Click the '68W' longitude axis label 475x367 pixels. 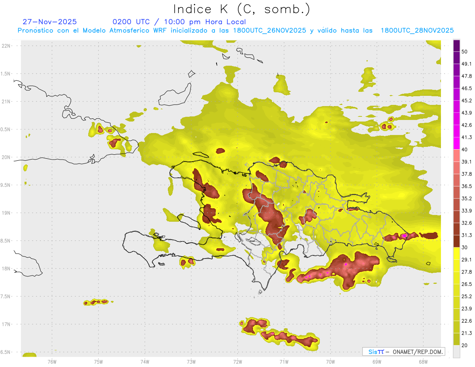tap(423, 361)
